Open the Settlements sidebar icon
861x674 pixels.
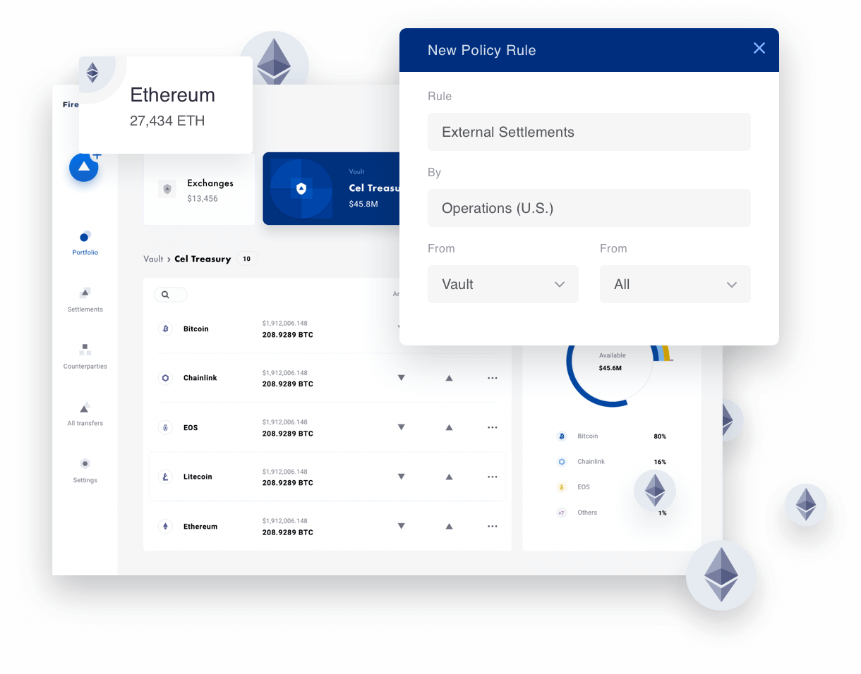[x=85, y=293]
